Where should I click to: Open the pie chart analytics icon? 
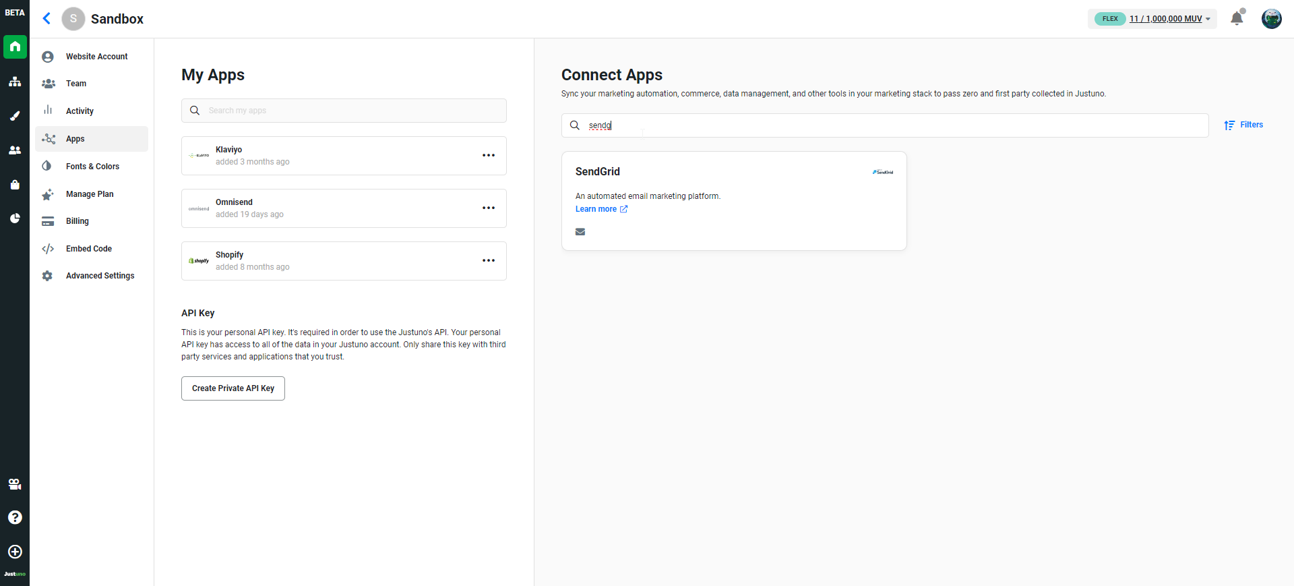click(15, 218)
